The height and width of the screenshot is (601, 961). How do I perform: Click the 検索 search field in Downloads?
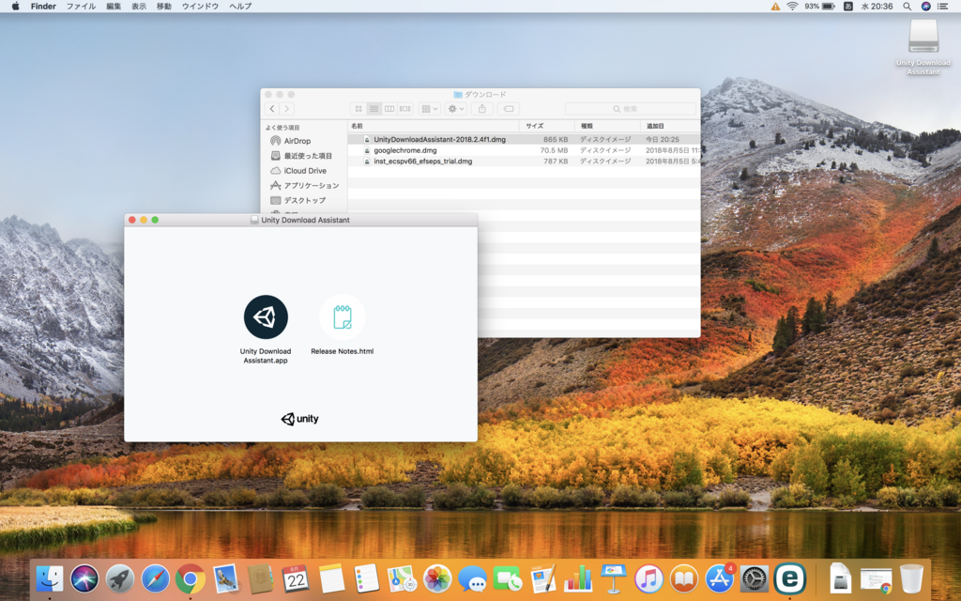coord(630,109)
